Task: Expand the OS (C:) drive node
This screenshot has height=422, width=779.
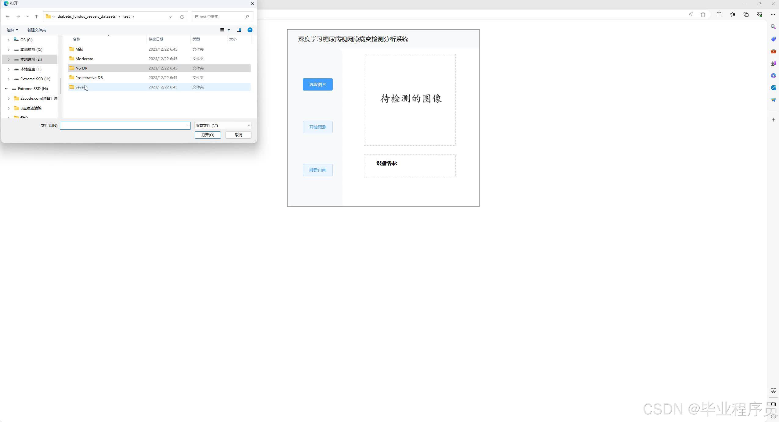Action: coord(9,40)
